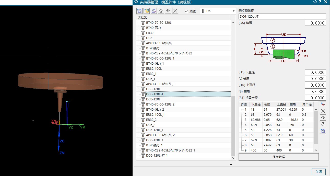Viewport: 330px width, 176px height.
Task: Click the (L) 长度 value field
Action: 315,79
